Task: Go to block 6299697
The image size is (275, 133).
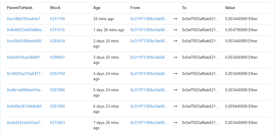Action: [x=58, y=57]
